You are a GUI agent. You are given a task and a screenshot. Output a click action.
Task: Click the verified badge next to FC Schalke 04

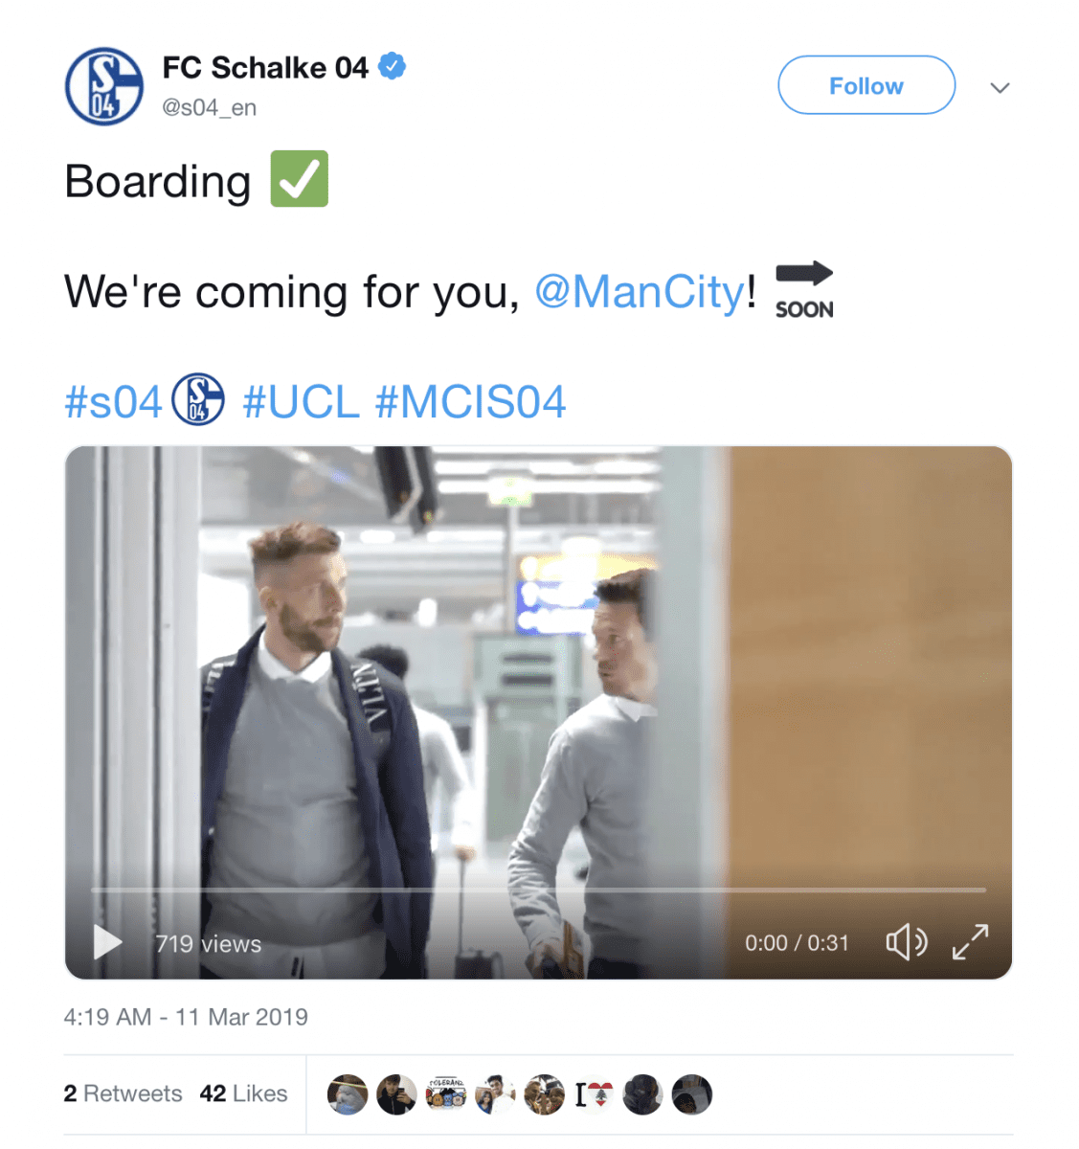[392, 67]
